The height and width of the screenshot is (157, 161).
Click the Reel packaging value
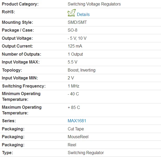(x=72, y=145)
